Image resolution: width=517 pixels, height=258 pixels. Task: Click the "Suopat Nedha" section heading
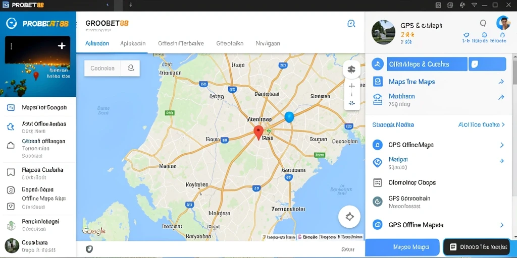[x=393, y=125]
